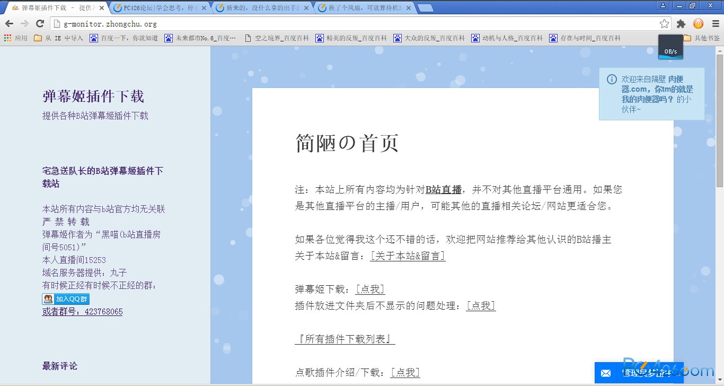Click the 加入QQ群 button
This screenshot has width=724, height=386.
[66, 299]
